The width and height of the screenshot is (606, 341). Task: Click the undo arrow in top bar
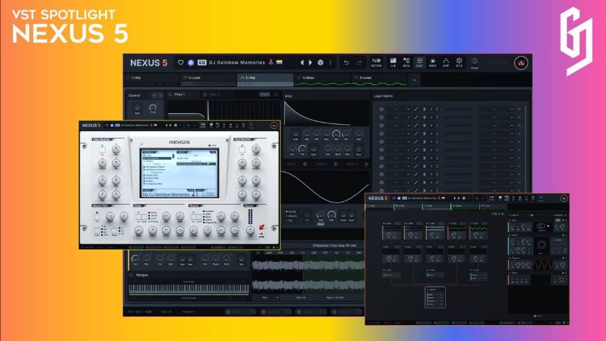coord(346,63)
